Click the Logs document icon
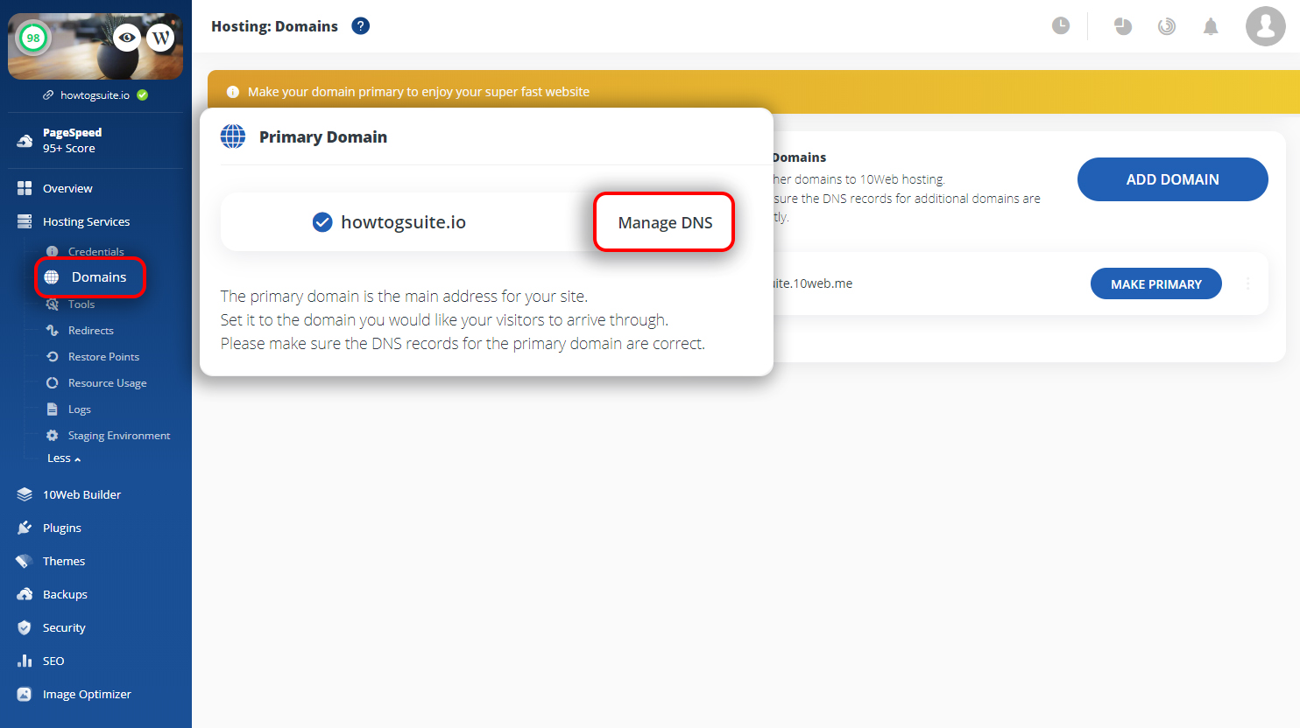This screenshot has width=1300, height=728. coord(53,409)
